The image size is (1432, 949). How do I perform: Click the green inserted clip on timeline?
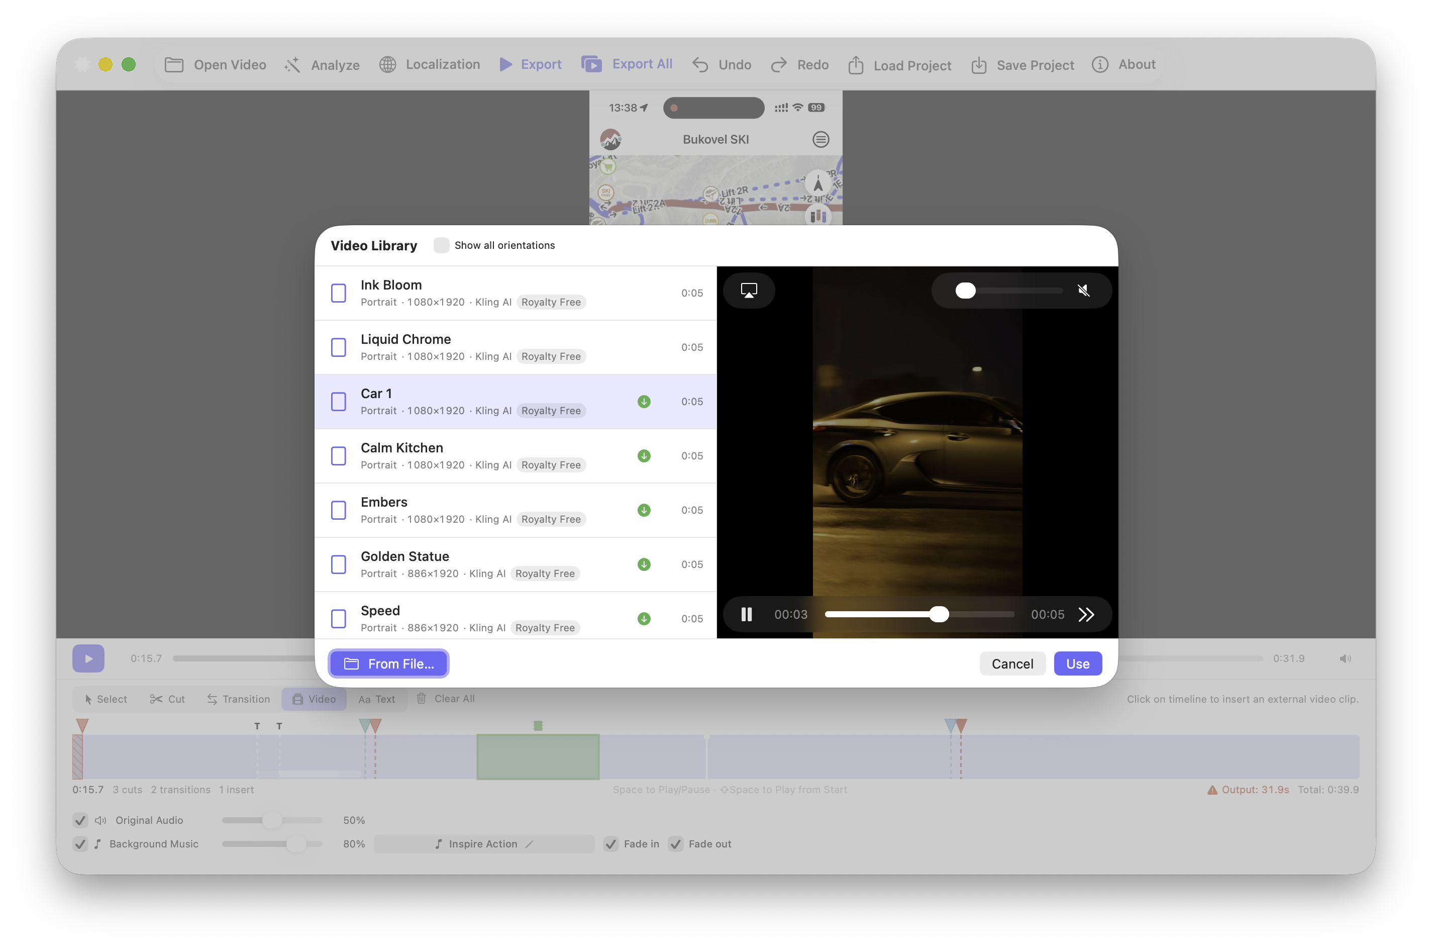click(x=538, y=756)
